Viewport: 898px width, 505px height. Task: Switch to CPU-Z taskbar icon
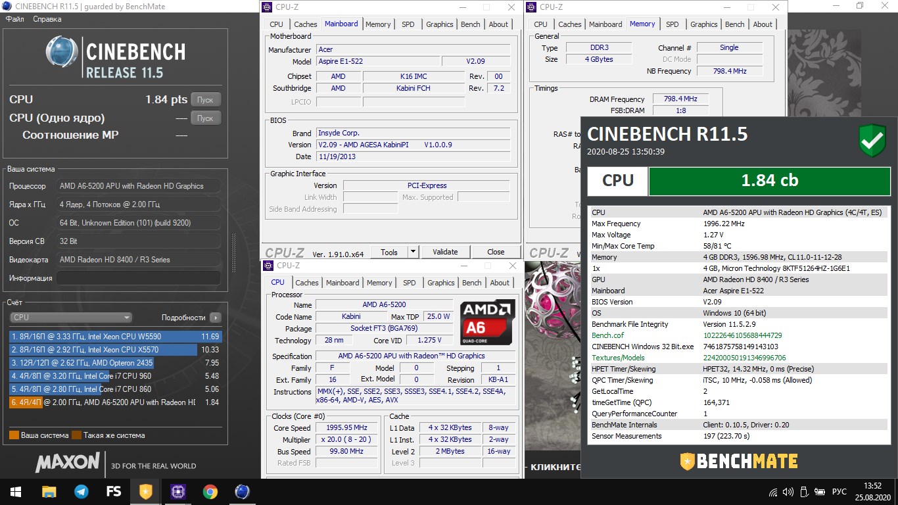[x=177, y=491]
